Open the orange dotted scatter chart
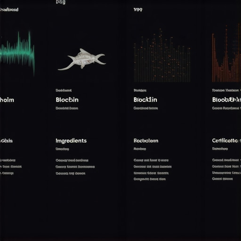The height and width of the screenshot is (241, 241). pos(162,55)
